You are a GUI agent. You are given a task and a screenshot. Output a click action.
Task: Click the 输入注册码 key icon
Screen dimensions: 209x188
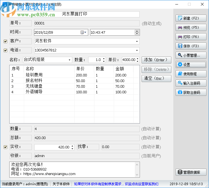[x=180, y=83]
